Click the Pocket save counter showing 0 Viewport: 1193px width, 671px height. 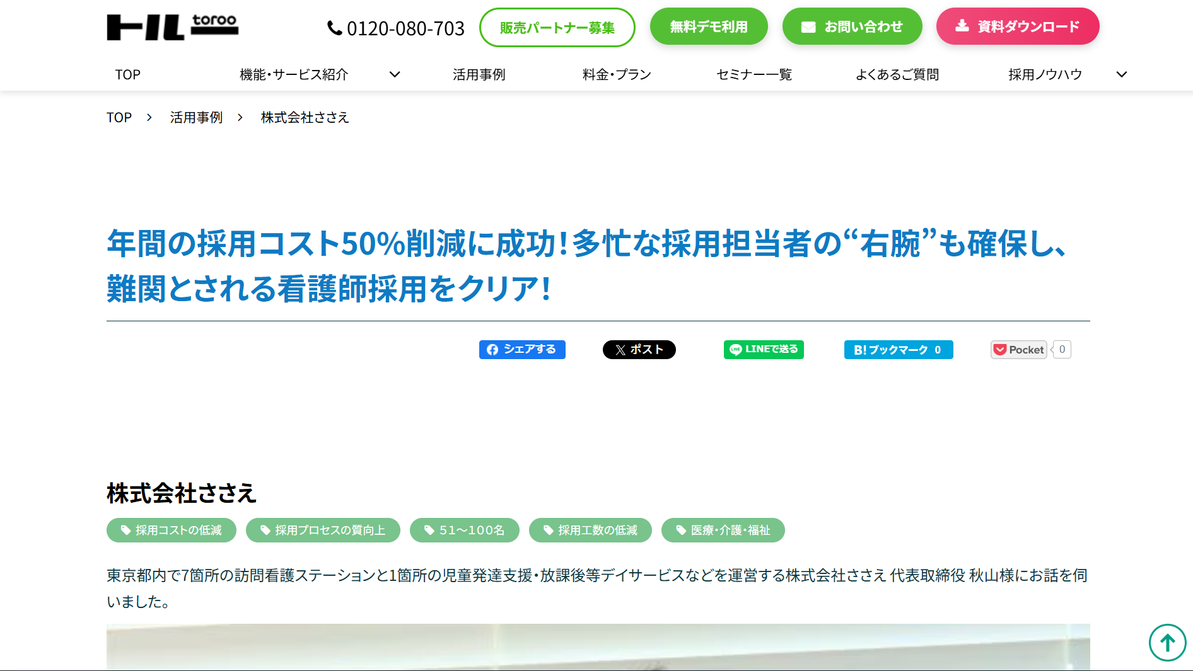tap(1061, 349)
